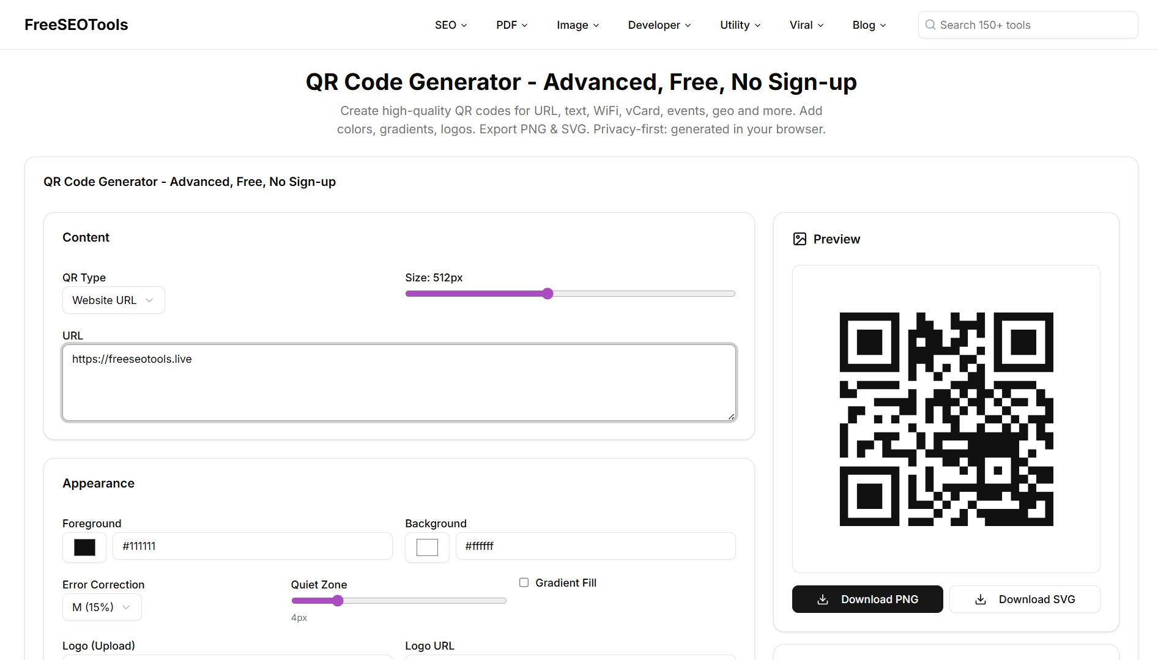Click the FreeSEOTools logo

click(x=76, y=24)
